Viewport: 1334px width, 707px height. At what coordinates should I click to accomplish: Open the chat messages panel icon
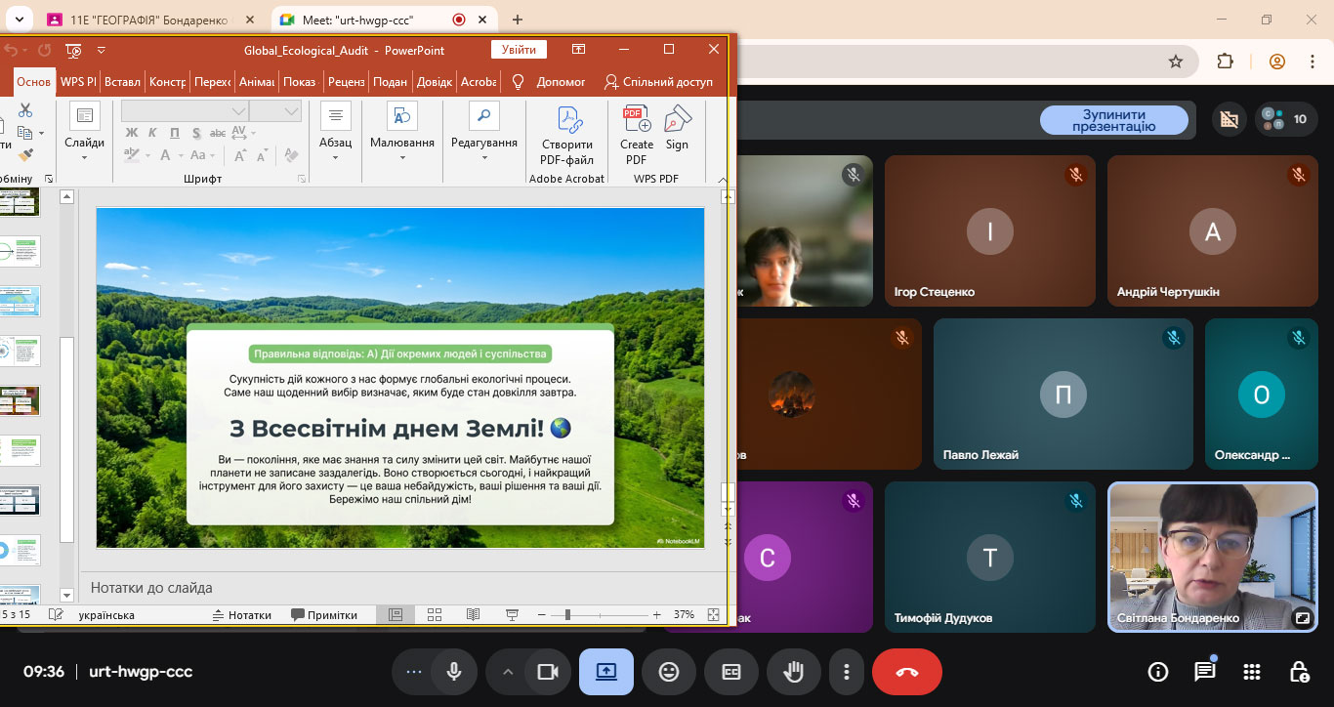1205,672
